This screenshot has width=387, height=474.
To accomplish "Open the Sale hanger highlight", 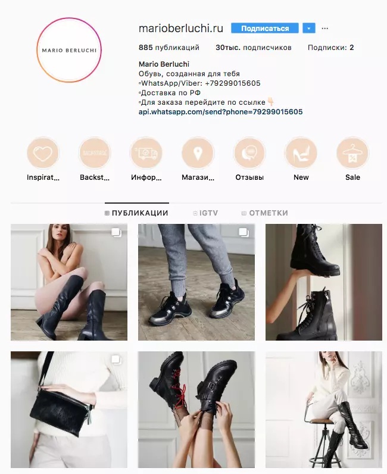I will coord(352,153).
